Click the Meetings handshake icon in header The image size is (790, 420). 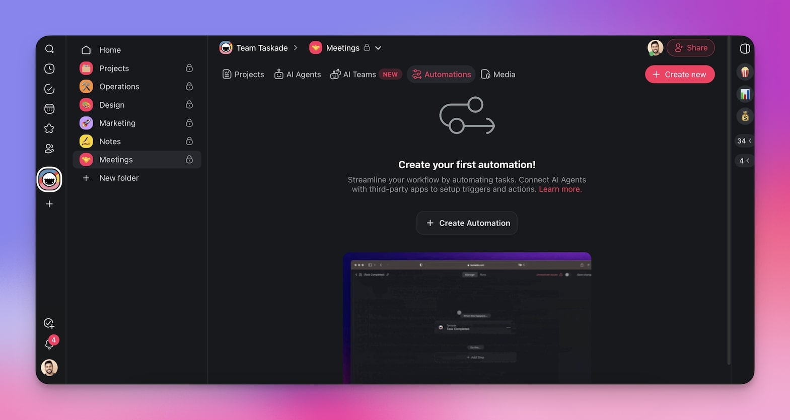(x=316, y=48)
